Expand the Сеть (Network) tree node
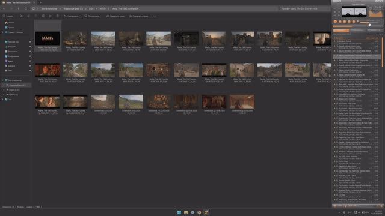Viewport: 385px width, 216px height. pos(2,100)
